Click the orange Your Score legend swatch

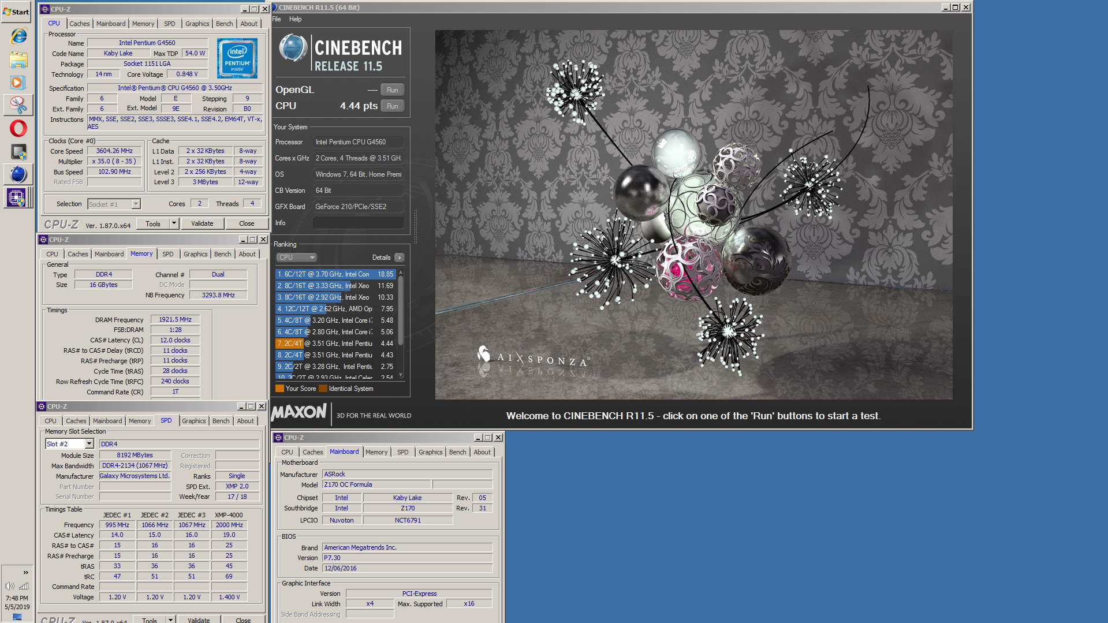(x=280, y=389)
